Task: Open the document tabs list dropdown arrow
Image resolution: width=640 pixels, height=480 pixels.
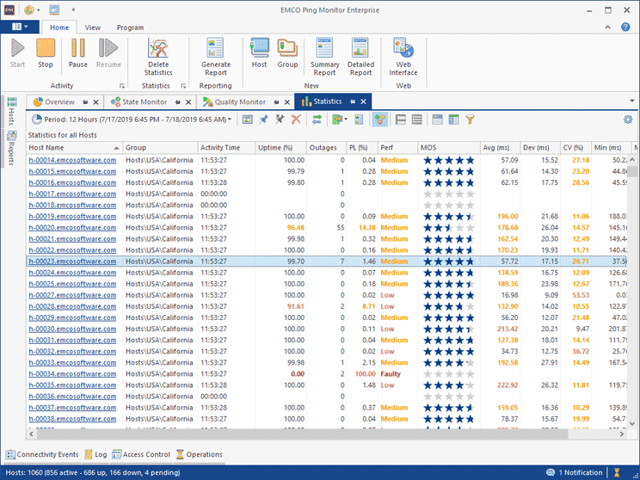Action: [x=632, y=101]
